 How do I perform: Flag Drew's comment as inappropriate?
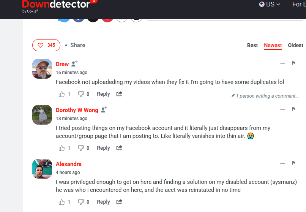coord(293,63)
